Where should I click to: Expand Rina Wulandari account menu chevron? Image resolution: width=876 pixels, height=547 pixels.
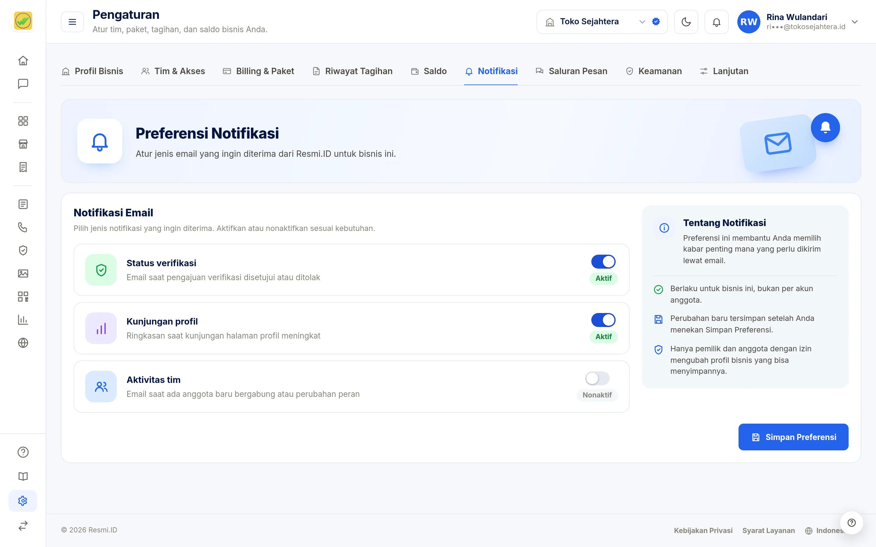[855, 22]
